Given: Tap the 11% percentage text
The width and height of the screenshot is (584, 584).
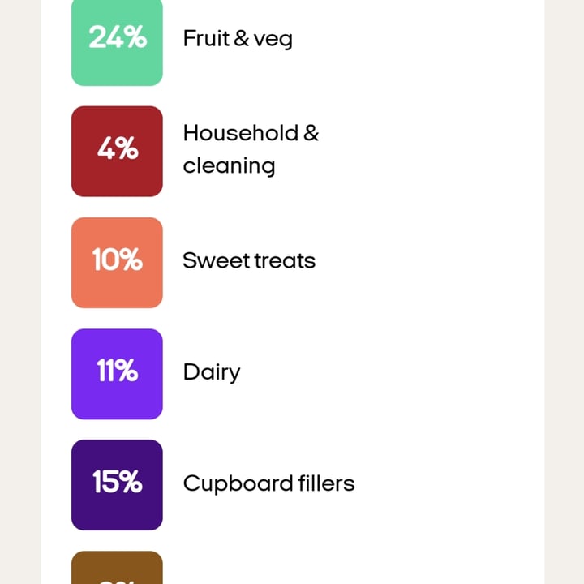Looking at the screenshot, I should pos(117,371).
